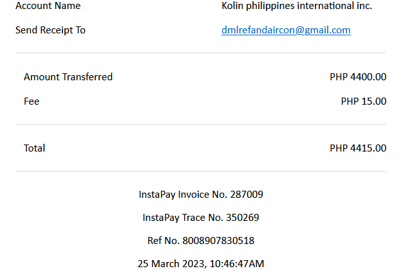
Task: Click the Send Receipt To label
Action: pos(50,30)
